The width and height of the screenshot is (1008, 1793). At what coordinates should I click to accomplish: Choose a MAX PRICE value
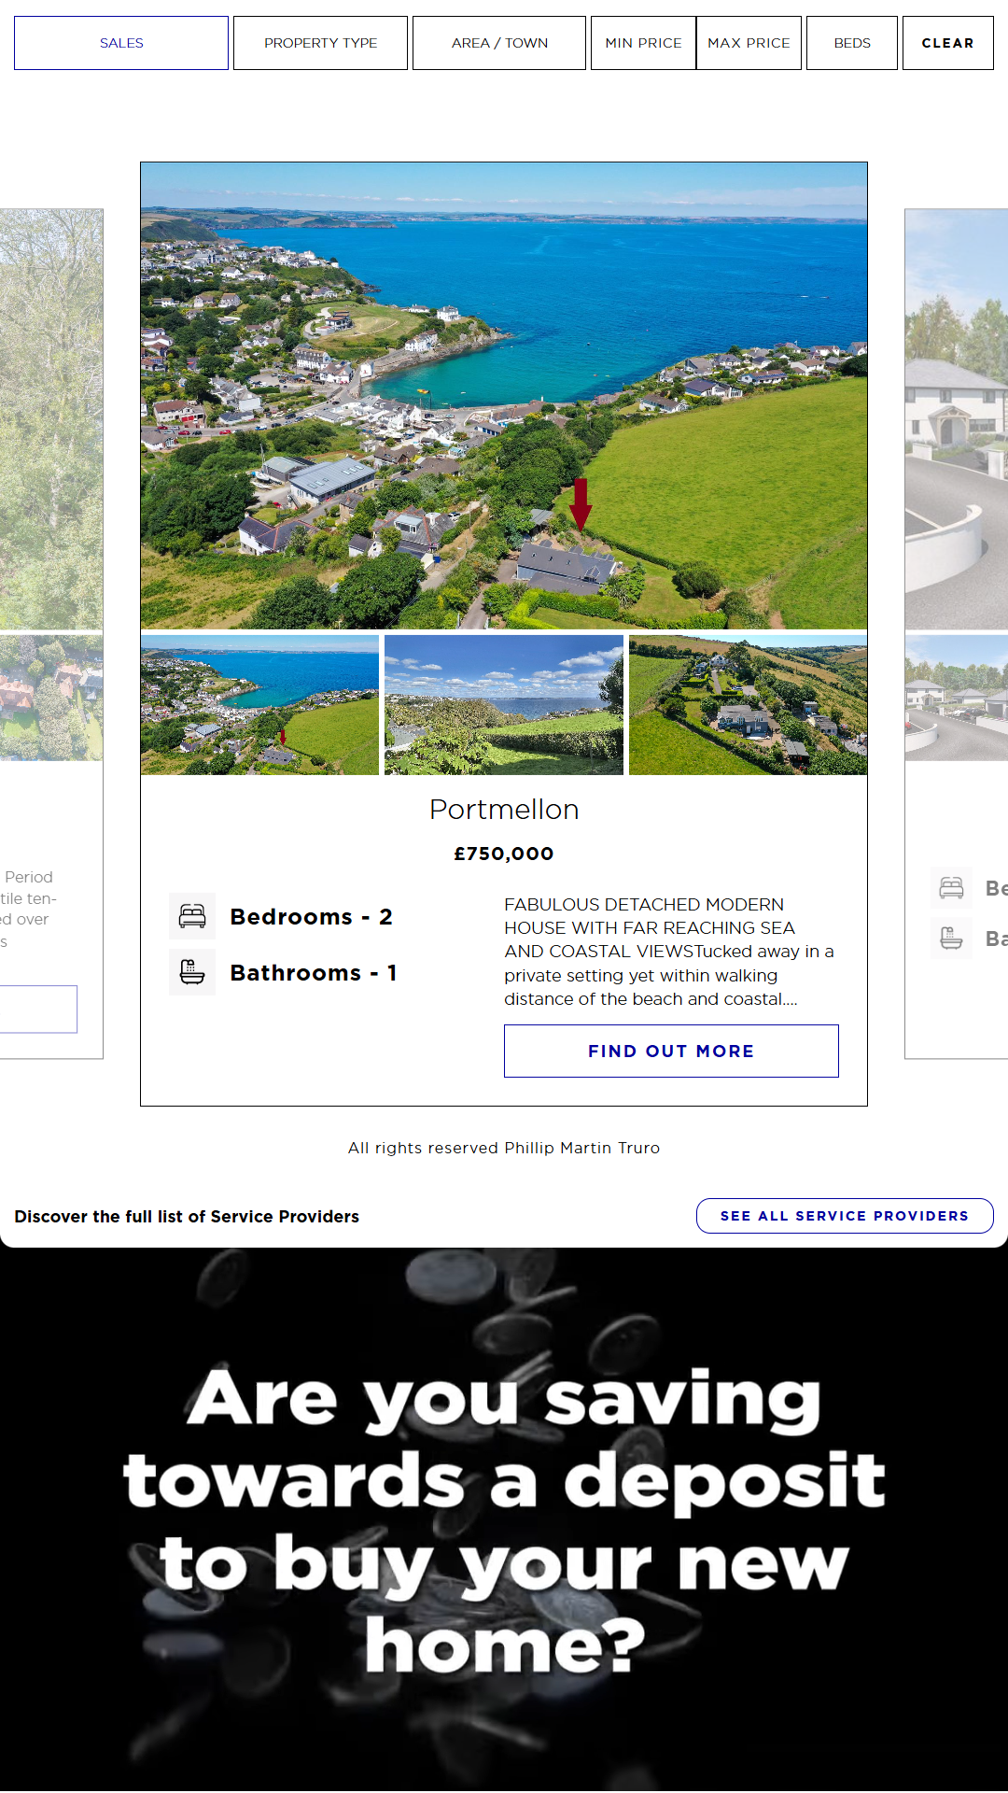point(749,43)
